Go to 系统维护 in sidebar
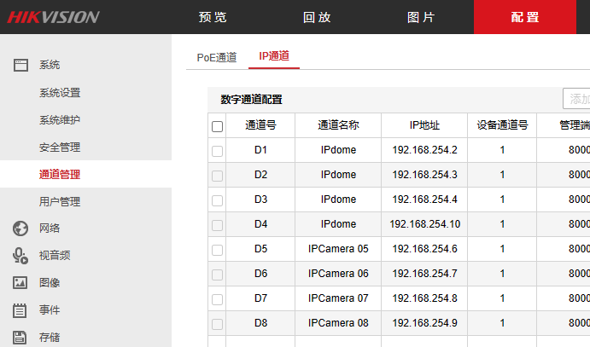The height and width of the screenshot is (347, 590). (x=60, y=119)
